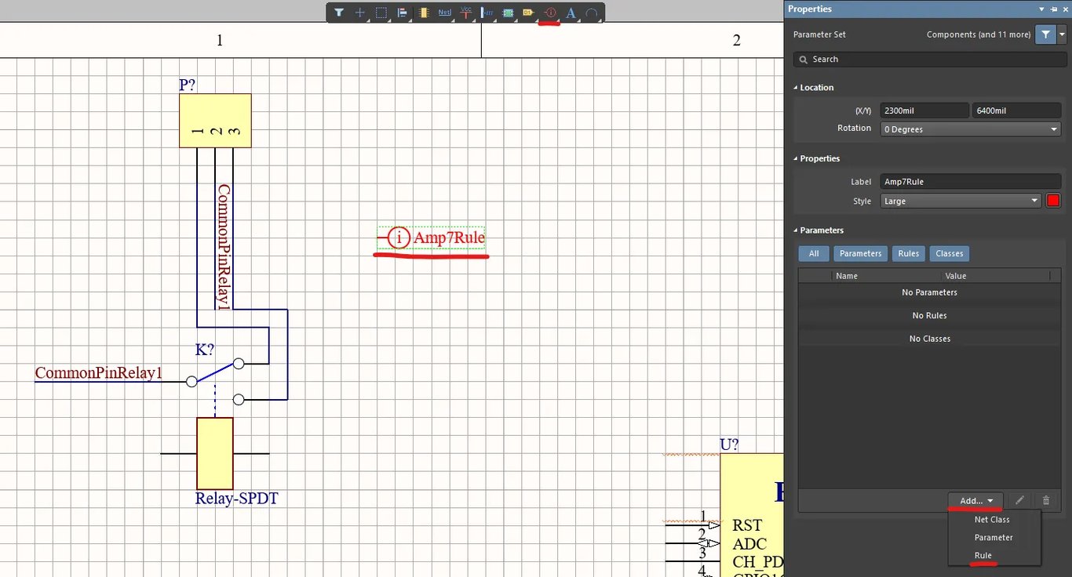Open the align objects tool
The width and height of the screenshot is (1072, 577).
pyautogui.click(x=403, y=13)
